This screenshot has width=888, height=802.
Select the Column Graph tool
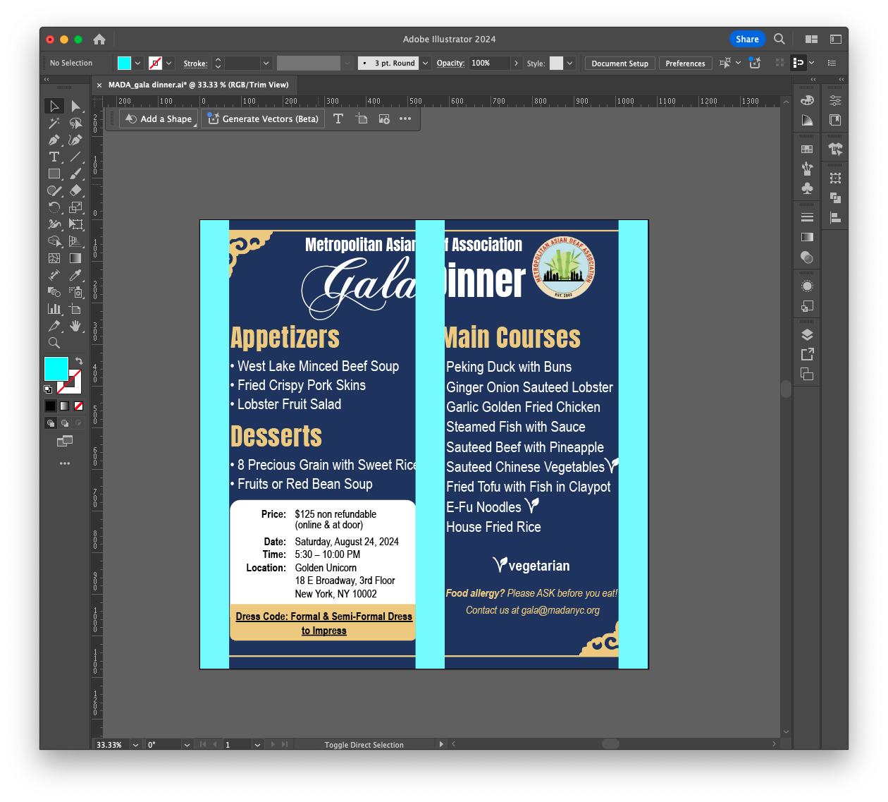(x=54, y=309)
